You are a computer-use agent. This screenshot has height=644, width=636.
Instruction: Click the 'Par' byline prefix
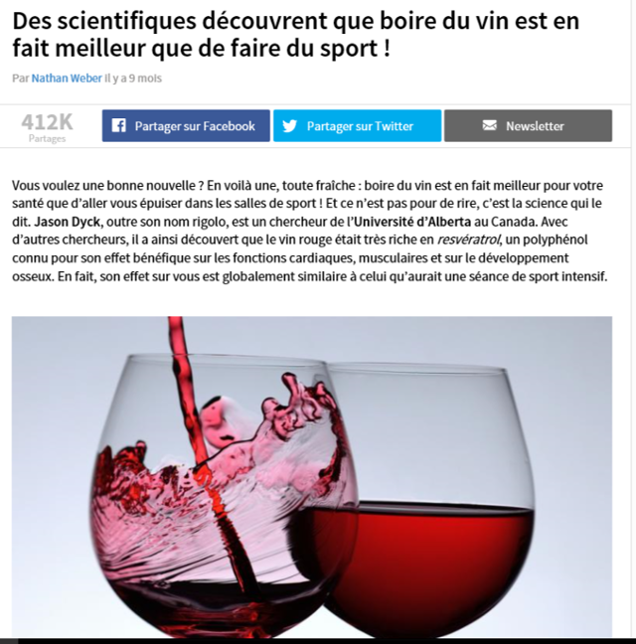21,79
